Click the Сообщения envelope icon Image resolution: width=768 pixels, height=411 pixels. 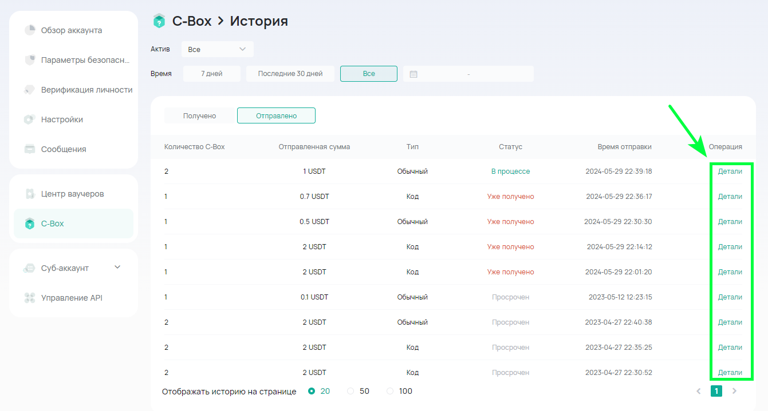click(30, 149)
